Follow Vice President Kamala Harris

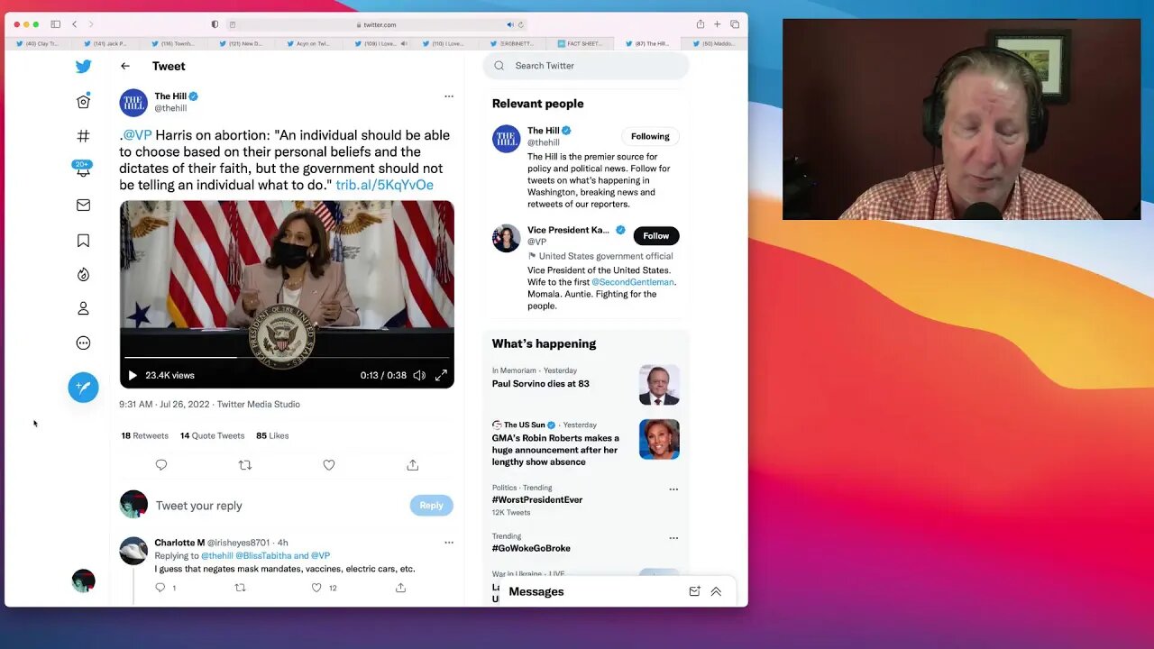(x=656, y=236)
